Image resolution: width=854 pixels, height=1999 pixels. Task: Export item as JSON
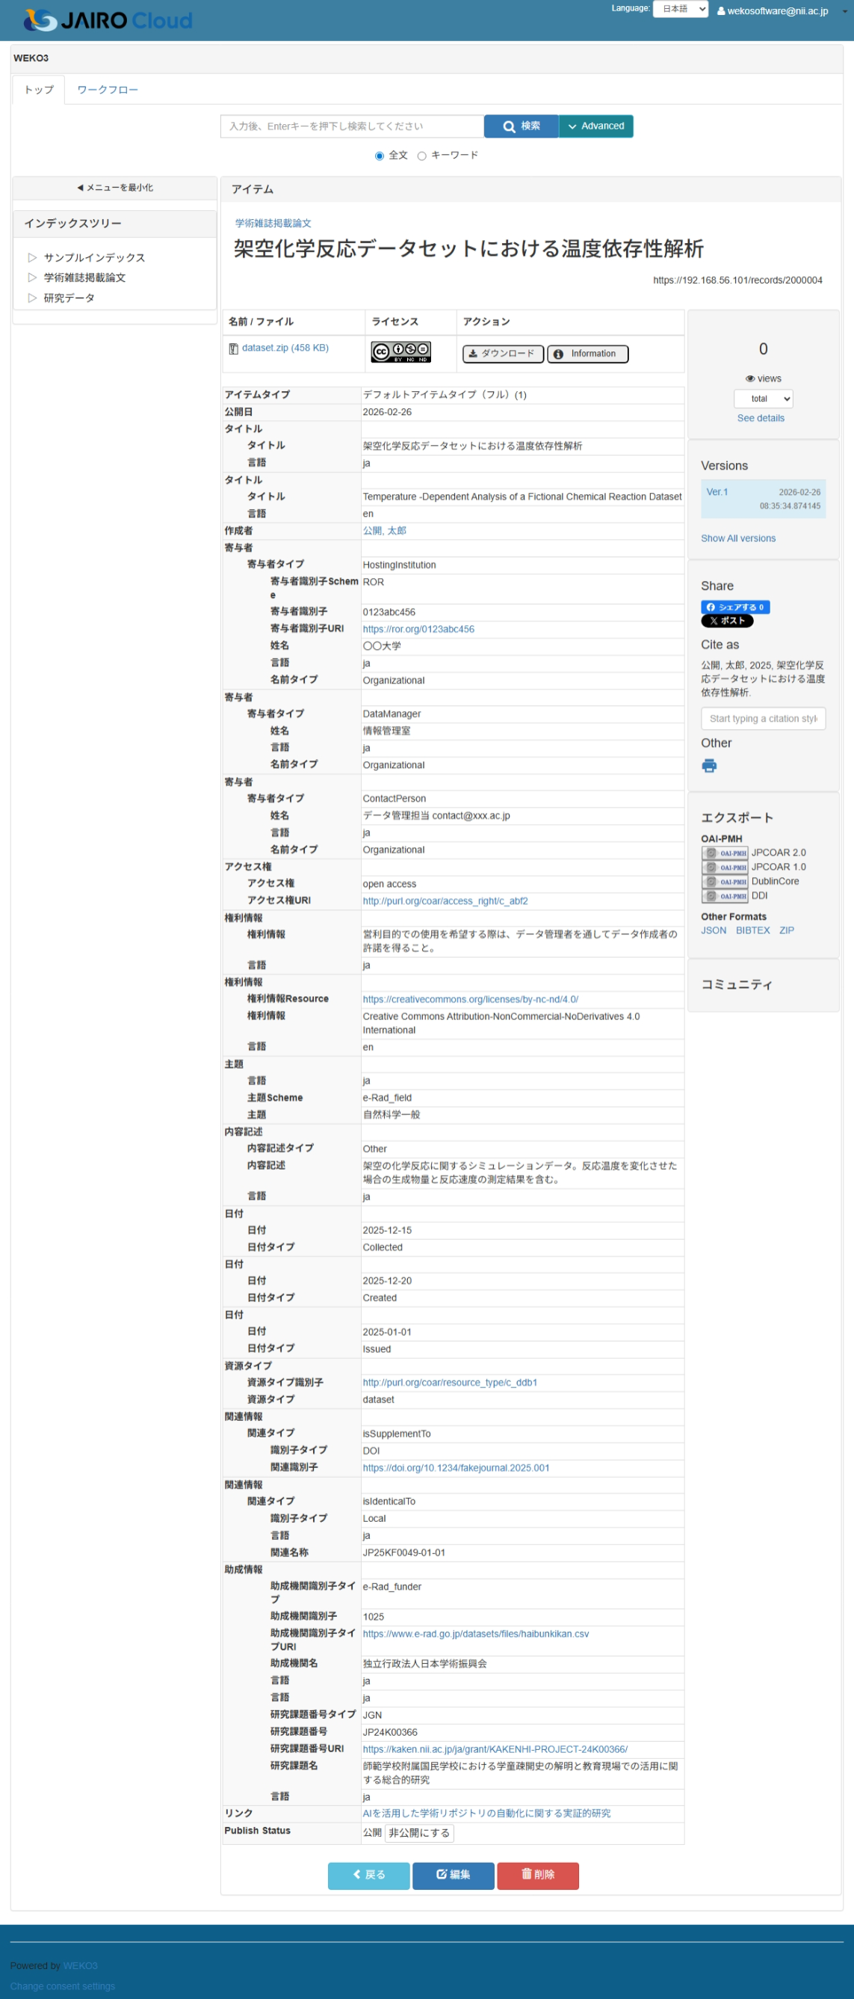714,930
